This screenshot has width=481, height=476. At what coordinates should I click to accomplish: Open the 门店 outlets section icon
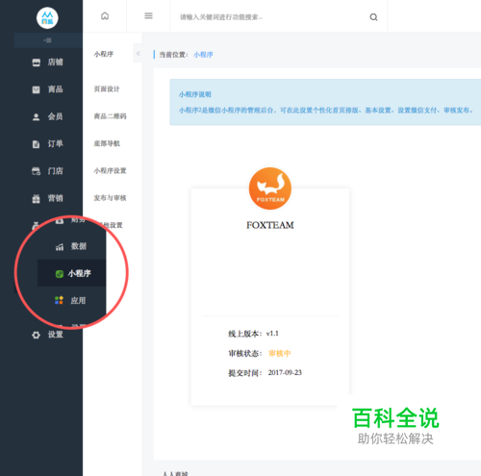pyautogui.click(x=37, y=171)
